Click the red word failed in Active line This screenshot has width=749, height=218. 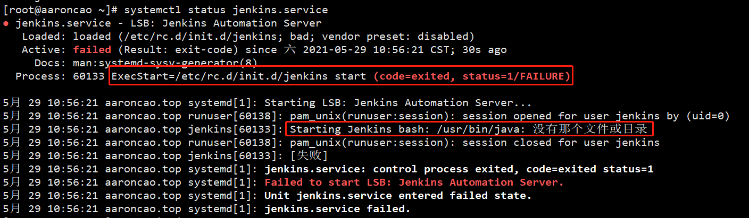(92, 50)
